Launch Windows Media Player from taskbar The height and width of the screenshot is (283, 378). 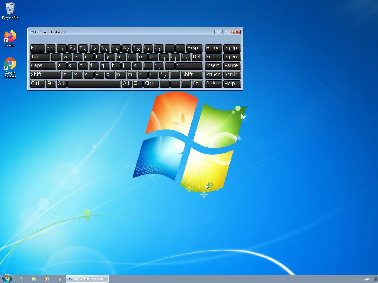pos(47,279)
